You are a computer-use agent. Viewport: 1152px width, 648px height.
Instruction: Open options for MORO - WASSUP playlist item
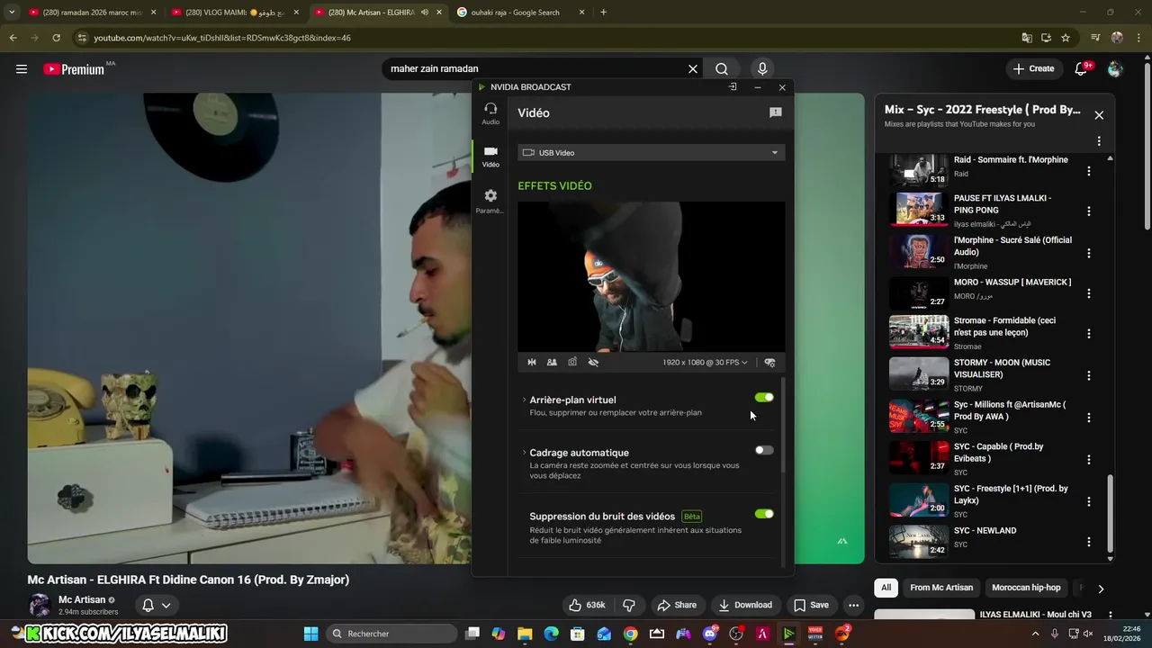click(1089, 293)
